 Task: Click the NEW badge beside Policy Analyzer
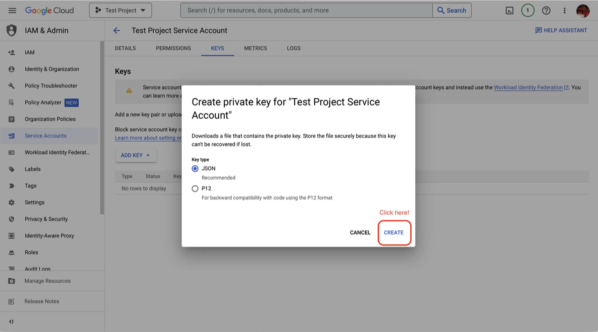coord(71,103)
